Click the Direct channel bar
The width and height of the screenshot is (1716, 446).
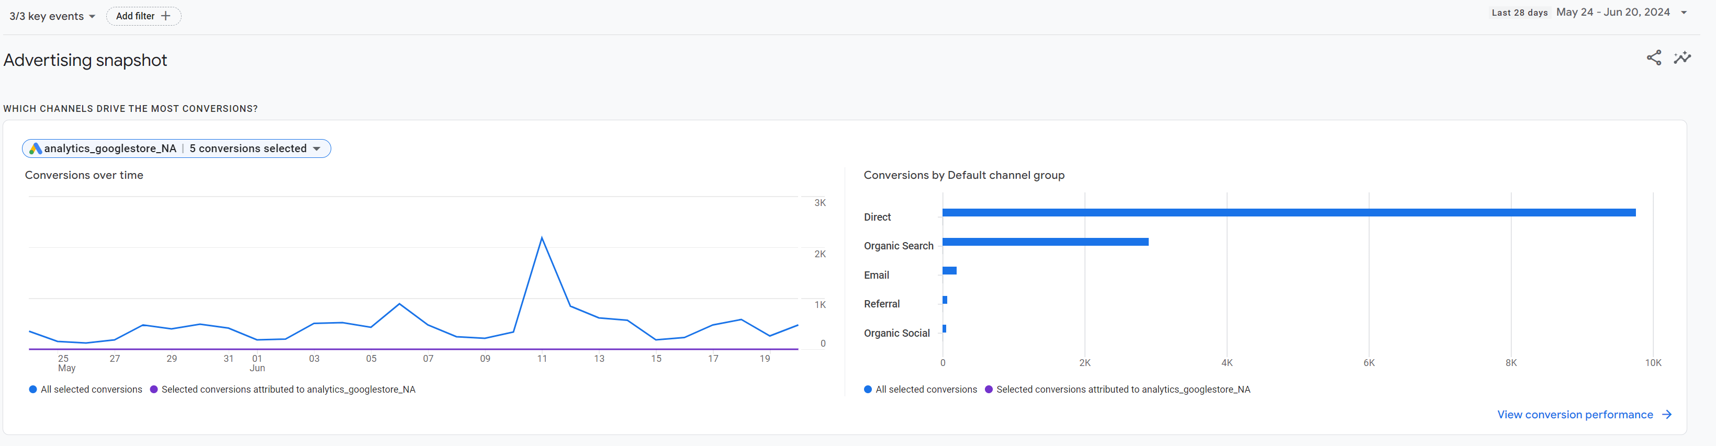1288,213
